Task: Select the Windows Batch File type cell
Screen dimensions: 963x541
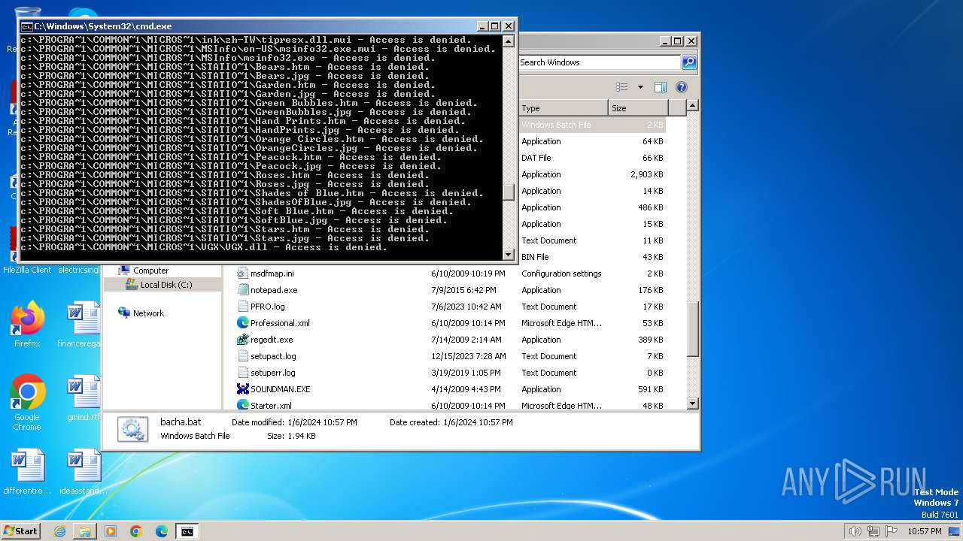Action: pos(556,125)
